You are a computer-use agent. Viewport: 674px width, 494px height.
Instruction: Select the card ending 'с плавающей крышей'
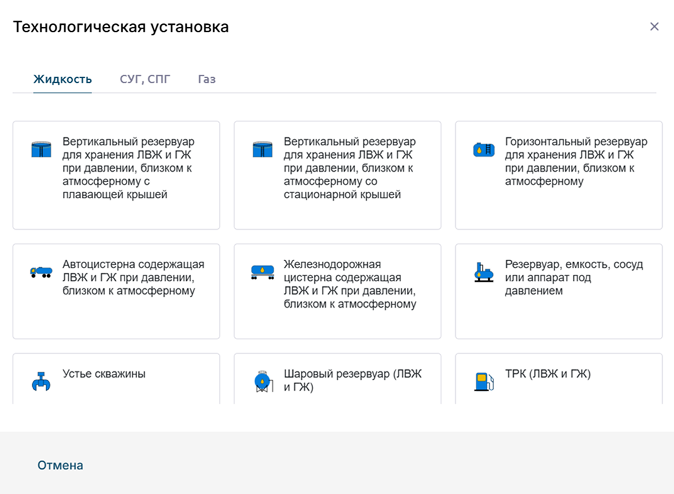pyautogui.click(x=116, y=175)
